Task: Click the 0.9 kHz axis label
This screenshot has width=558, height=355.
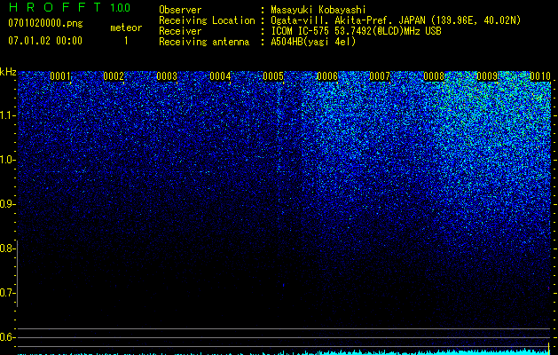Action: tap(7, 204)
